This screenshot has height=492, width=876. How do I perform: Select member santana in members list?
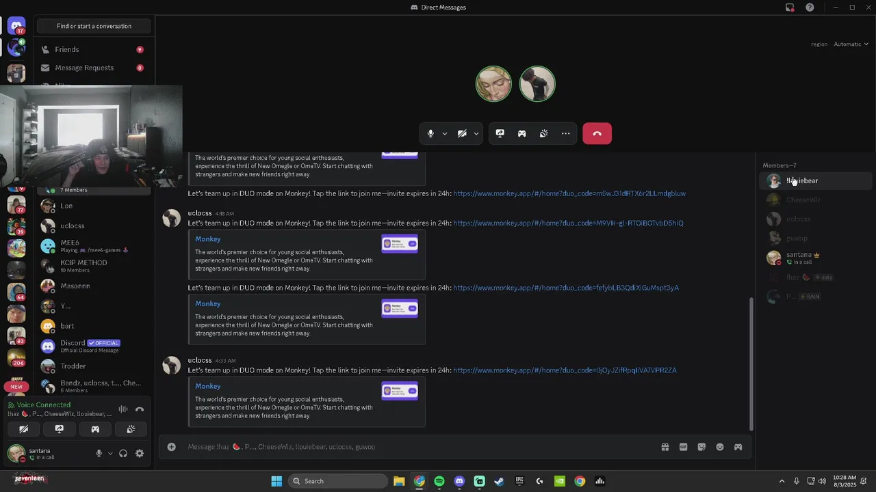[815, 258]
